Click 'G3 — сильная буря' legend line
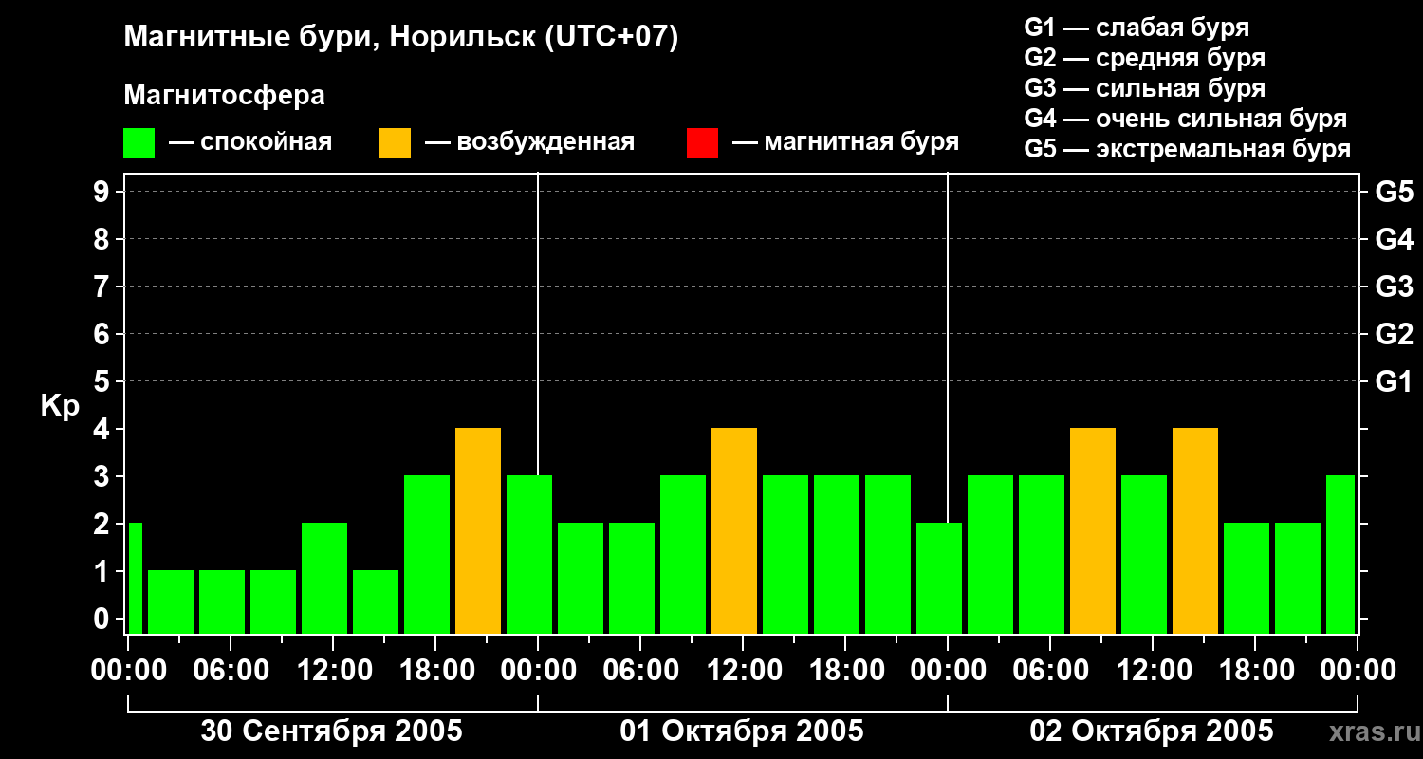The image size is (1423, 759). [1144, 88]
